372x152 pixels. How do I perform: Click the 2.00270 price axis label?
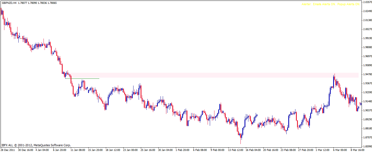pos(367,29)
